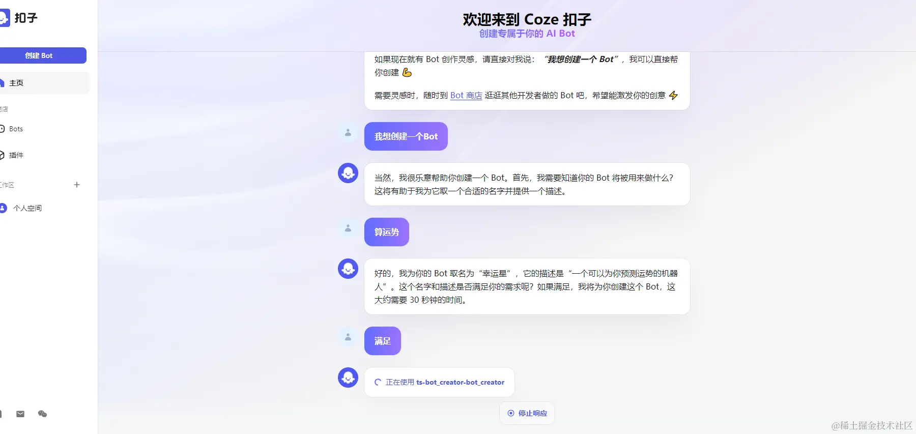Add a new workspace with plus icon

click(x=77, y=185)
